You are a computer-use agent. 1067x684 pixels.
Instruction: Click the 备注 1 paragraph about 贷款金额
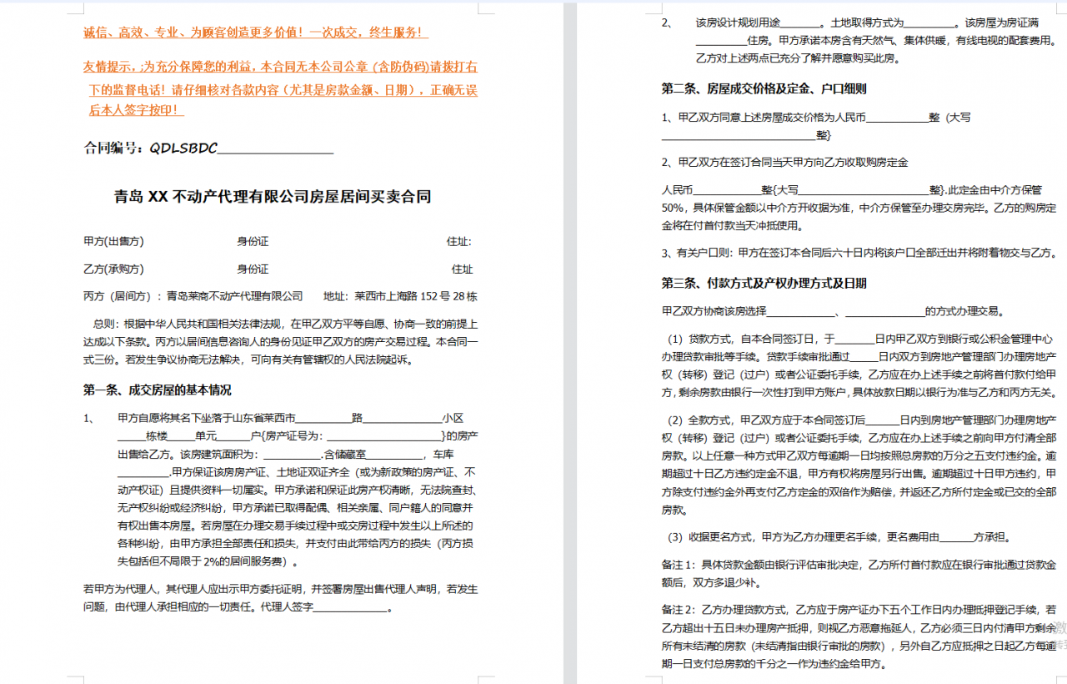859,573
